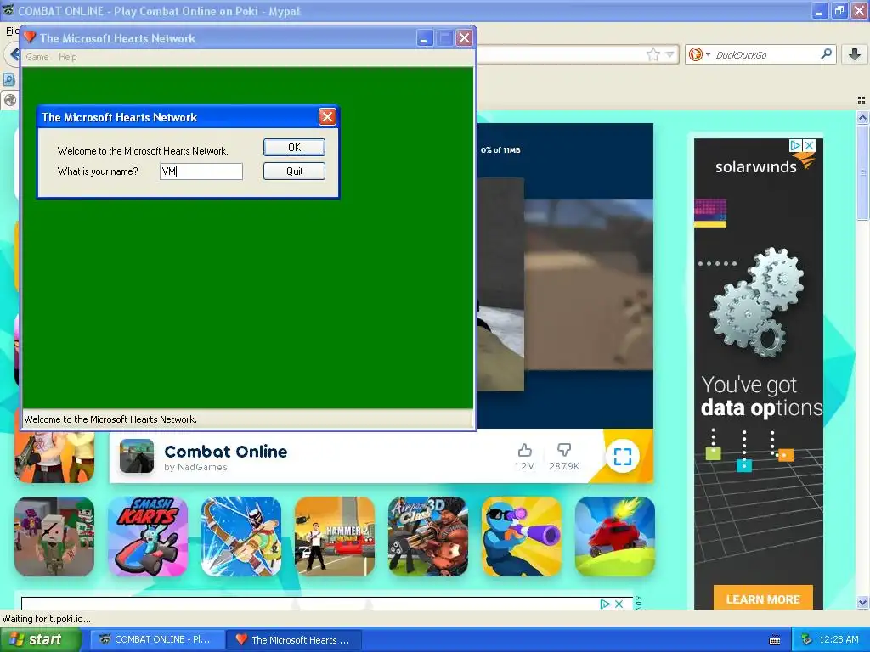Switch to The Microsoft Hearts taskbar button

tap(295, 639)
